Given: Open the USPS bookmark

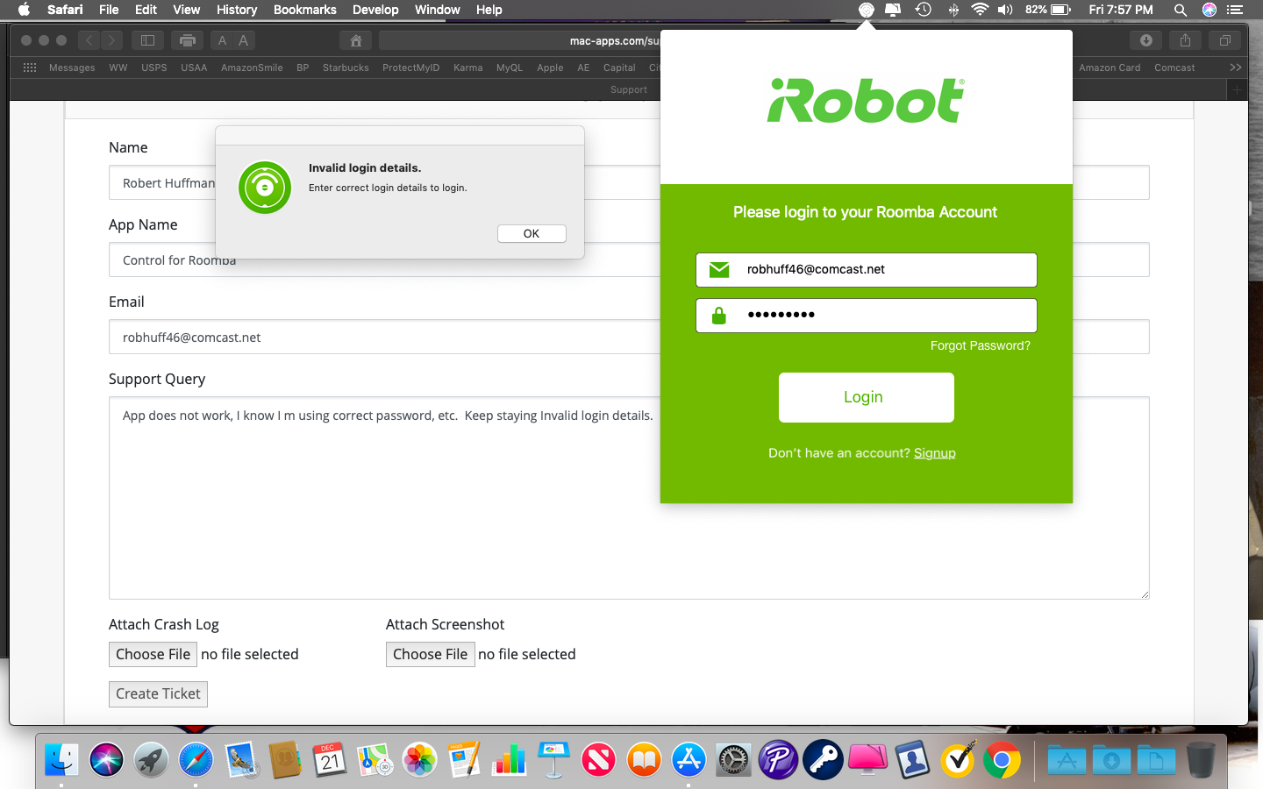Looking at the screenshot, I should coord(154,68).
